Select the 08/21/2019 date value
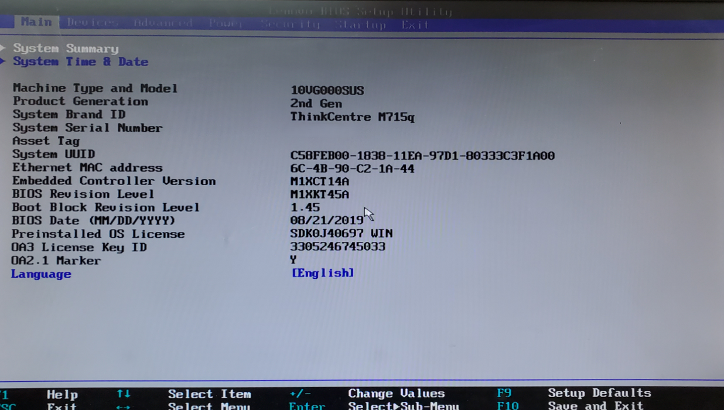 (x=327, y=220)
